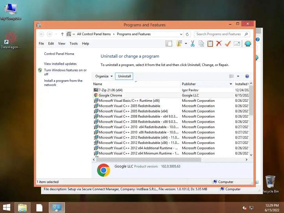Toggle the preview pane layout icon

169,44
